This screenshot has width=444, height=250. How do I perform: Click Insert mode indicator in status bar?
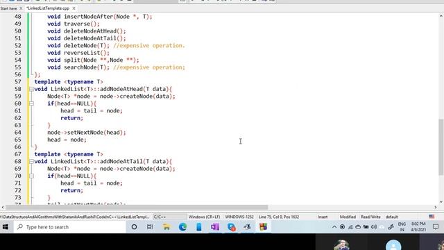pos(323,217)
